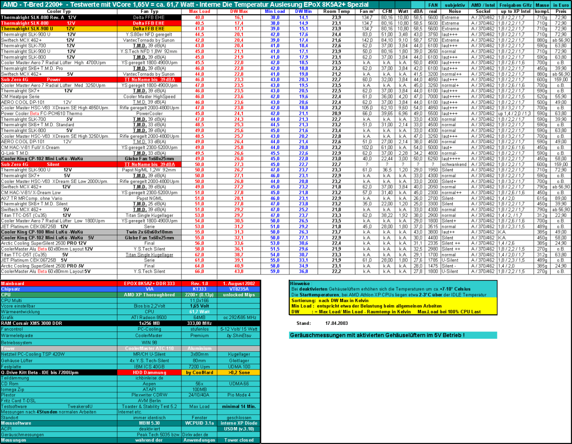Click the 'Sub Zero 4G Silent' cell
Screen dimensions: 572x444
pyautogui.click(x=59, y=164)
